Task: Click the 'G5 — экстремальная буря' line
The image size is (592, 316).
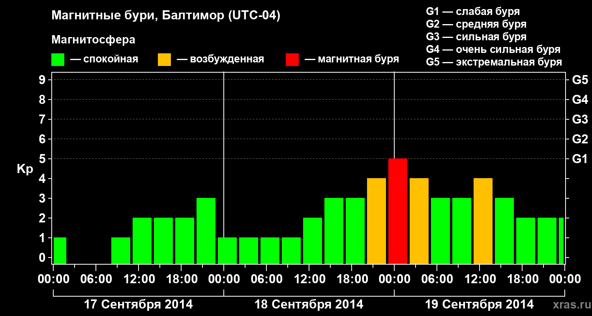Action: tap(494, 62)
